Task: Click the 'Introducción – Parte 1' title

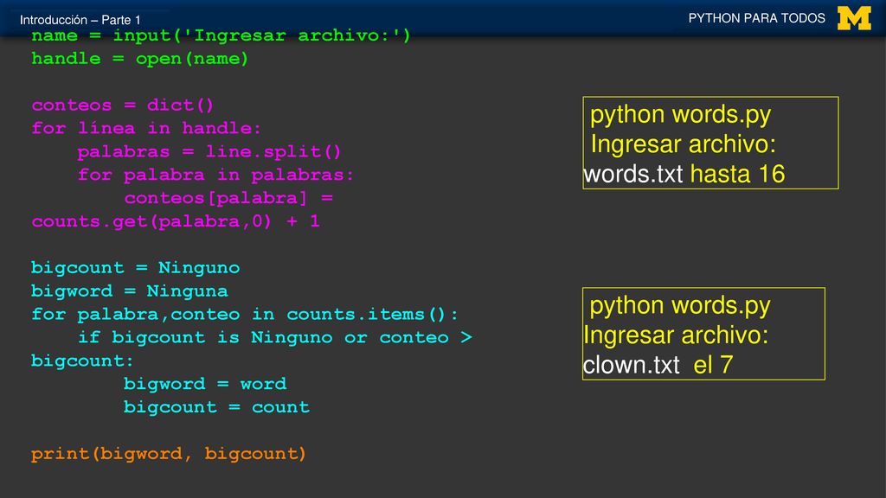Action: [80, 20]
